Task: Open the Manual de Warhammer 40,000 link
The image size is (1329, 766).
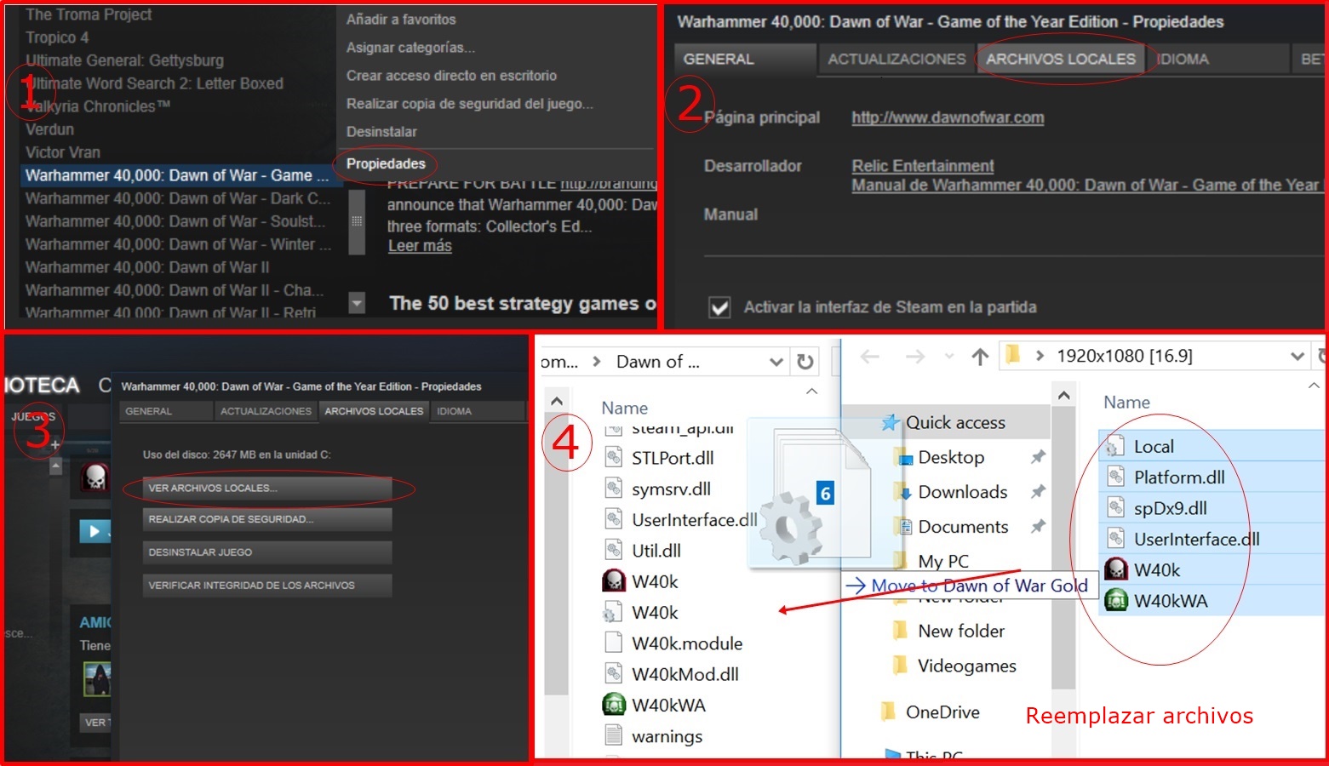Action: pos(1086,185)
